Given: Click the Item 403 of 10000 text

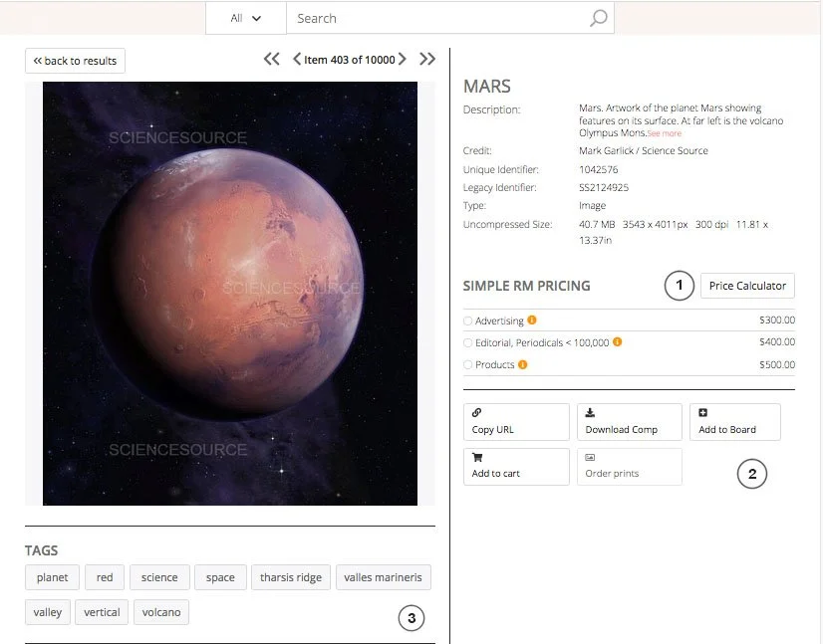Looking at the screenshot, I should 349,60.
